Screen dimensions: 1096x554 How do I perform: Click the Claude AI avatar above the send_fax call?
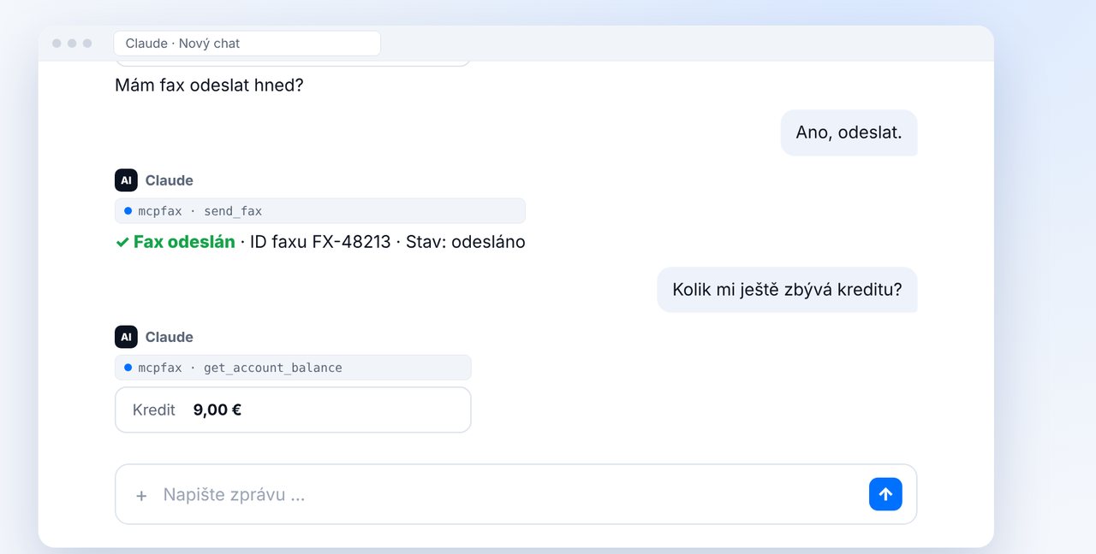coord(126,180)
